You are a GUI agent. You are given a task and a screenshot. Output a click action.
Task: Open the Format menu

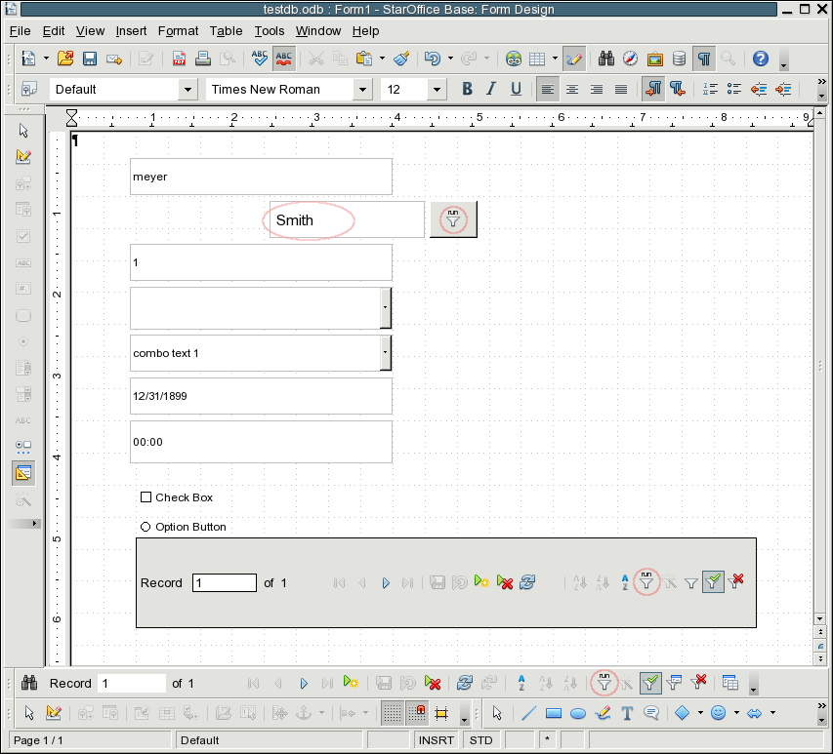point(178,31)
